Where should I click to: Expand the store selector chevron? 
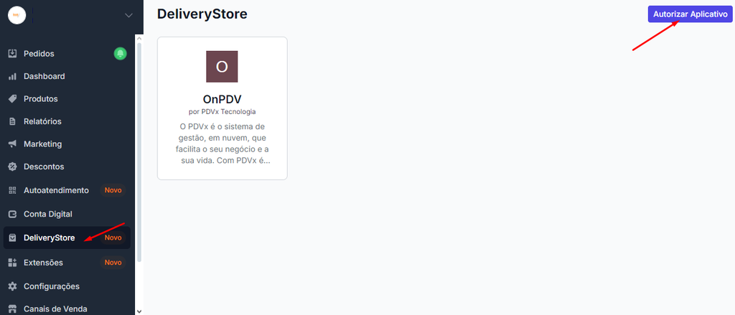coord(129,16)
